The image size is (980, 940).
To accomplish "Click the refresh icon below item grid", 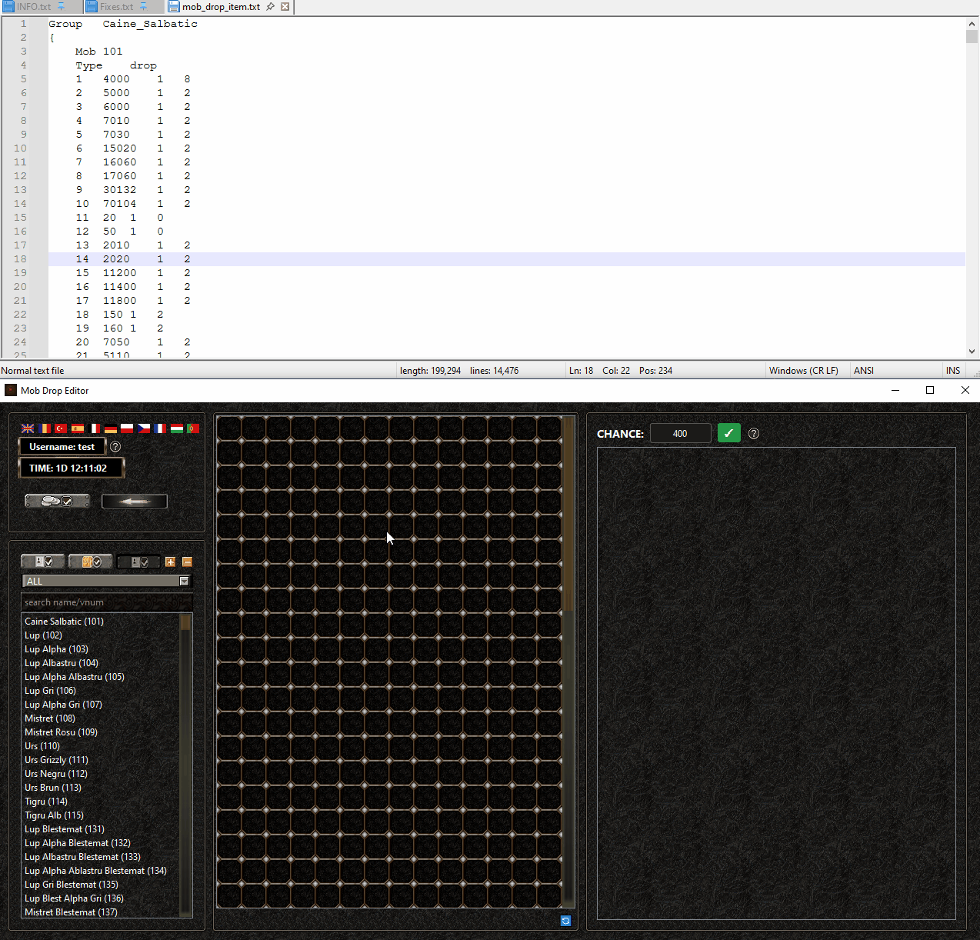I will [x=566, y=921].
